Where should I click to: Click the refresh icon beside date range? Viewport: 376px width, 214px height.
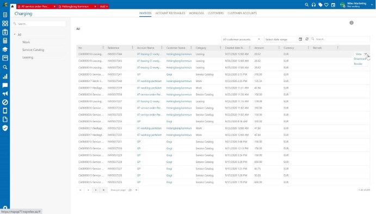pos(307,39)
